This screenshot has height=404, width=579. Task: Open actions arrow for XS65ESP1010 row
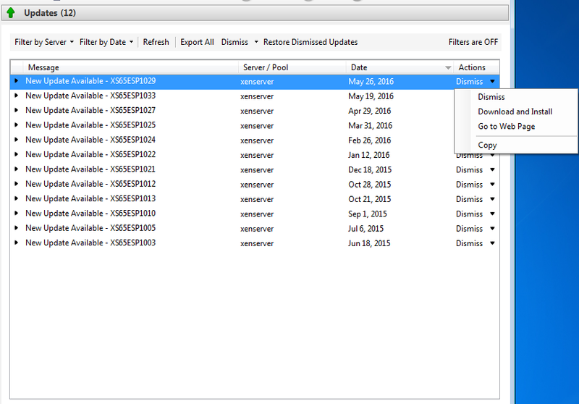pos(492,214)
